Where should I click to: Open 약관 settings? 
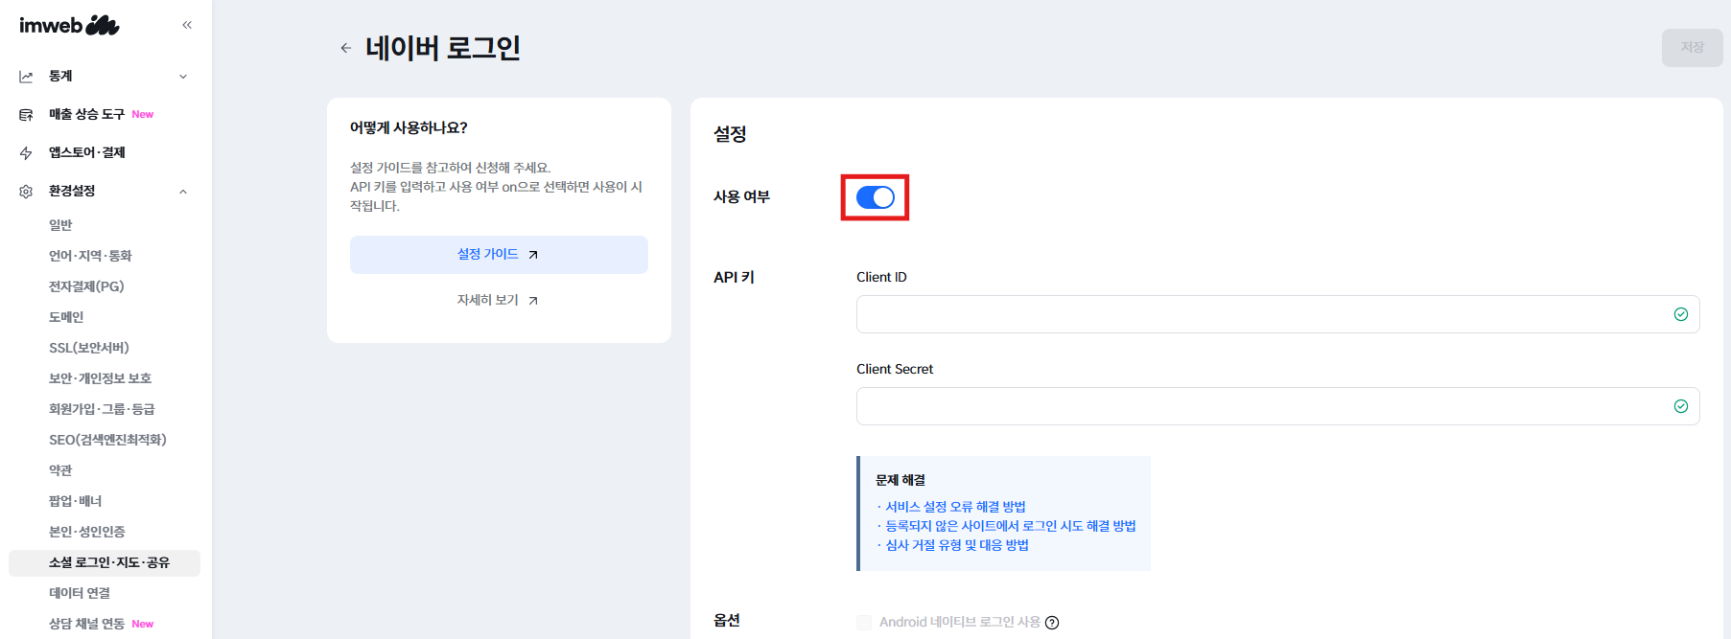click(60, 470)
